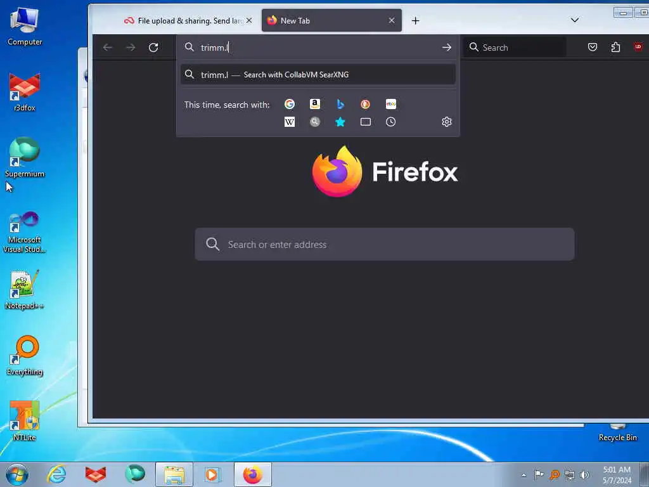Go forward to the next page
Viewport: 649px width, 487px height.
point(131,48)
